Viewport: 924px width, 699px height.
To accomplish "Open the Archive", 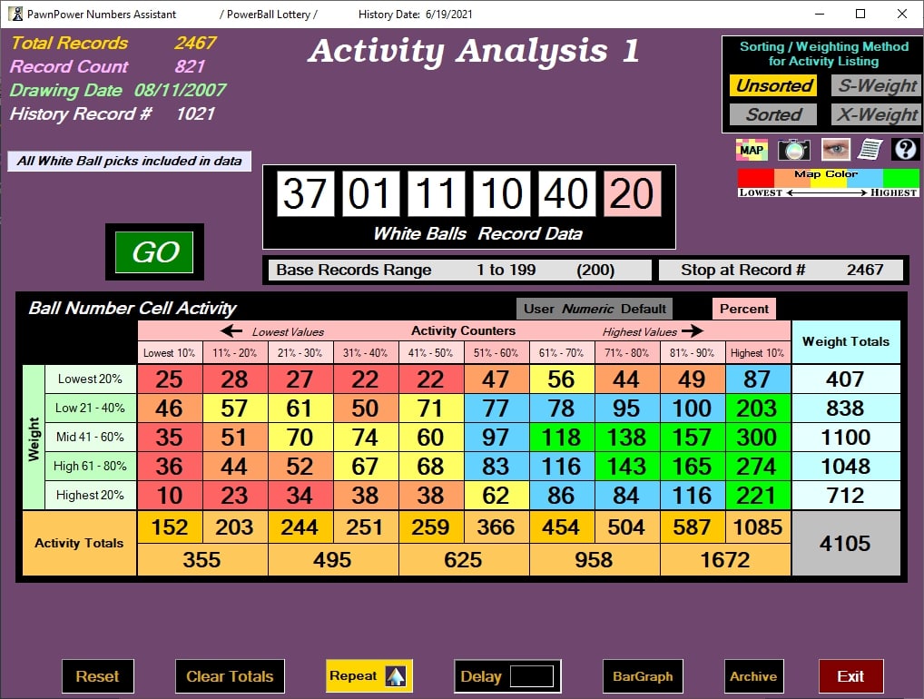I will 753,675.
